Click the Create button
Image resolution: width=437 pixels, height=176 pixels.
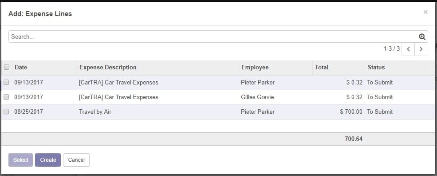coord(48,160)
